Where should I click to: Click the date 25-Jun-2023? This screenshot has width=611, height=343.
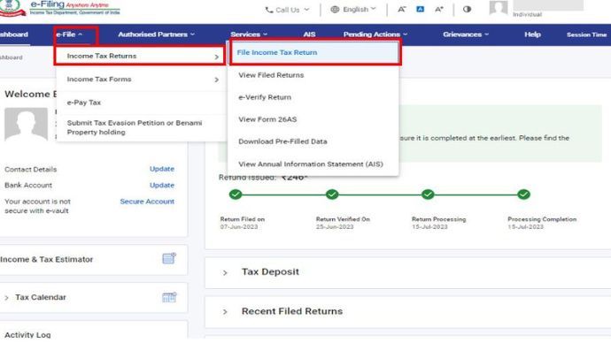click(x=335, y=226)
